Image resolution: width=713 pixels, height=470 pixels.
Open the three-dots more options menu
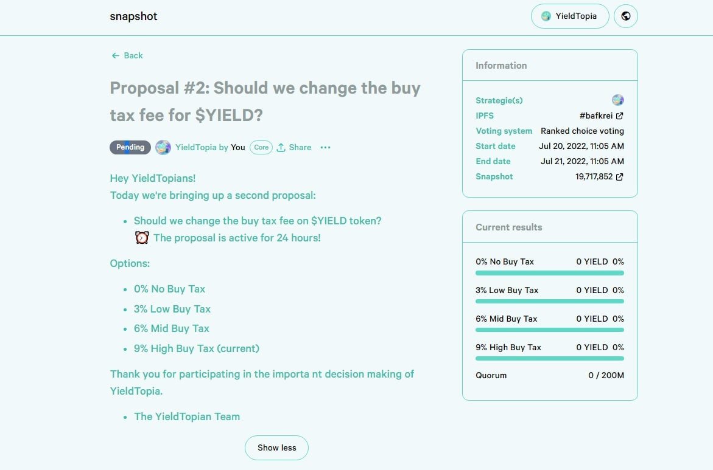click(325, 147)
